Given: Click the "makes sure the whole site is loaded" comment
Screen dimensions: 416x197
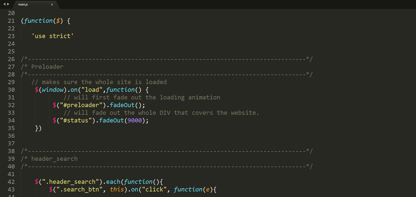Looking at the screenshot, I should [99, 82].
